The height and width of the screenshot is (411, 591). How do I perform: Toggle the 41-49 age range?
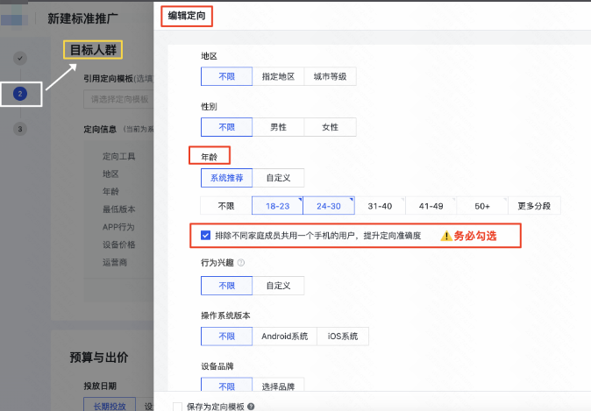(x=431, y=206)
